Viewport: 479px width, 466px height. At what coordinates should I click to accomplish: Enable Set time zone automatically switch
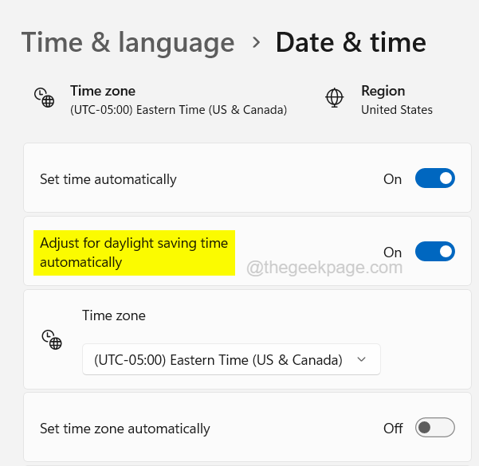434,428
